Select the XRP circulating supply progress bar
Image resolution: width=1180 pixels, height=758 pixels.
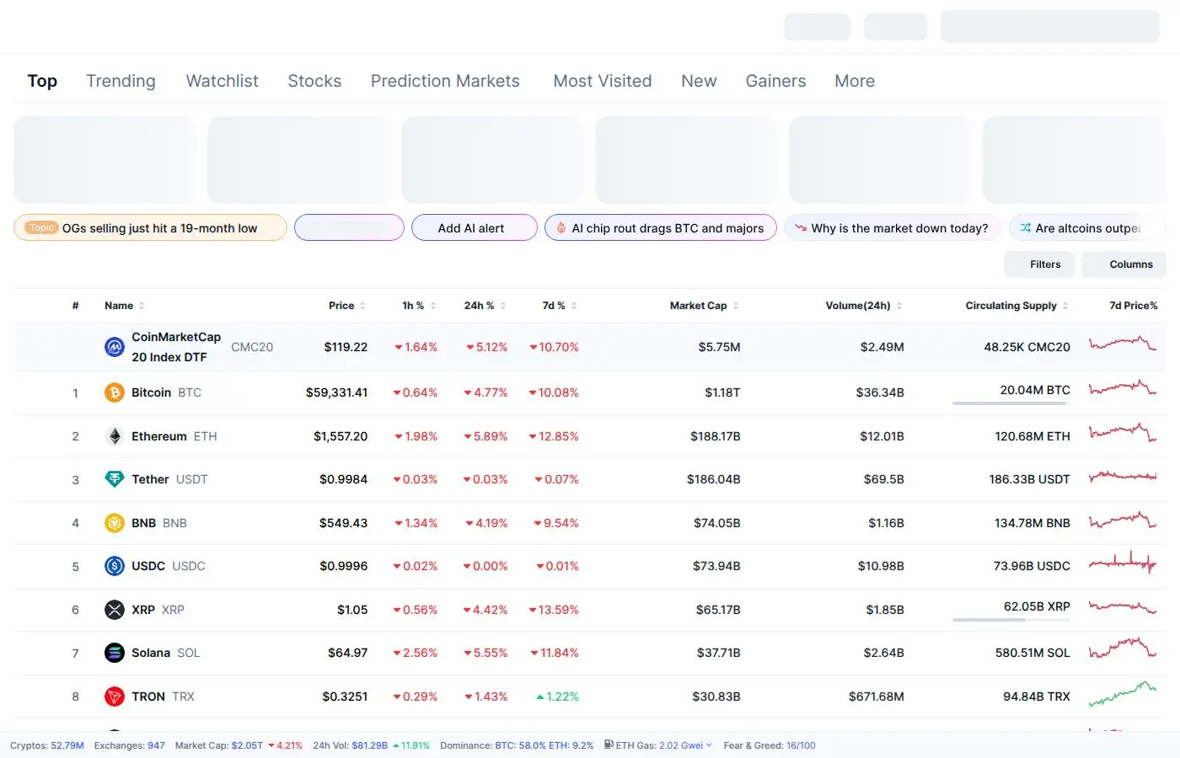pyautogui.click(x=1011, y=620)
